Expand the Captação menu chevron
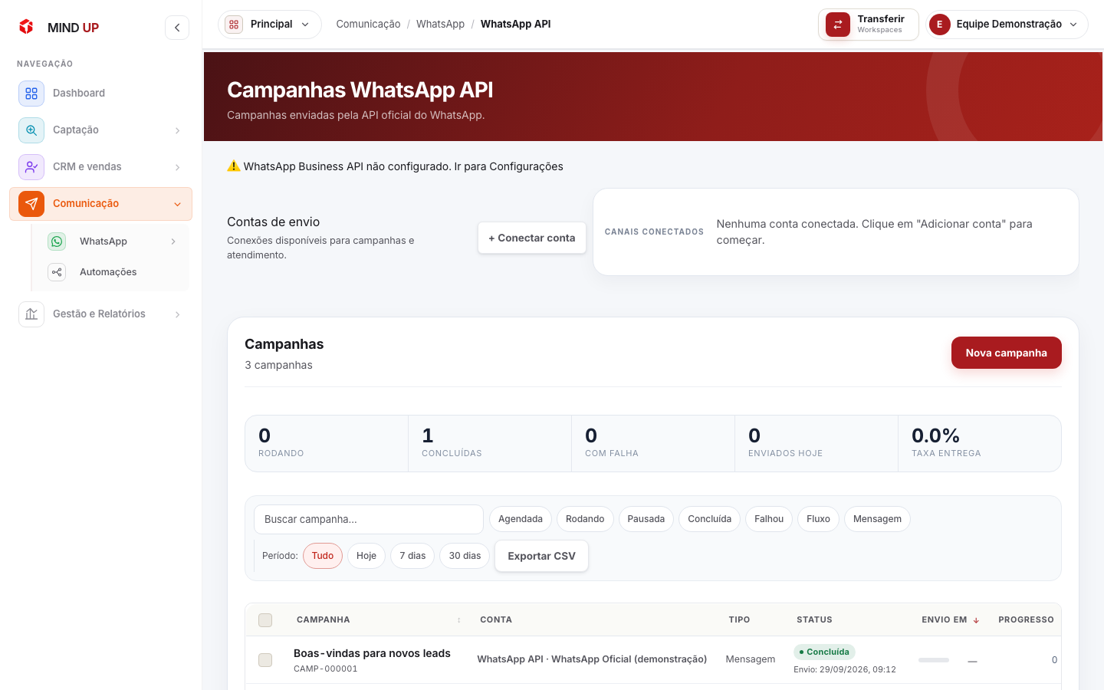The width and height of the screenshot is (1104, 690). tap(177, 130)
